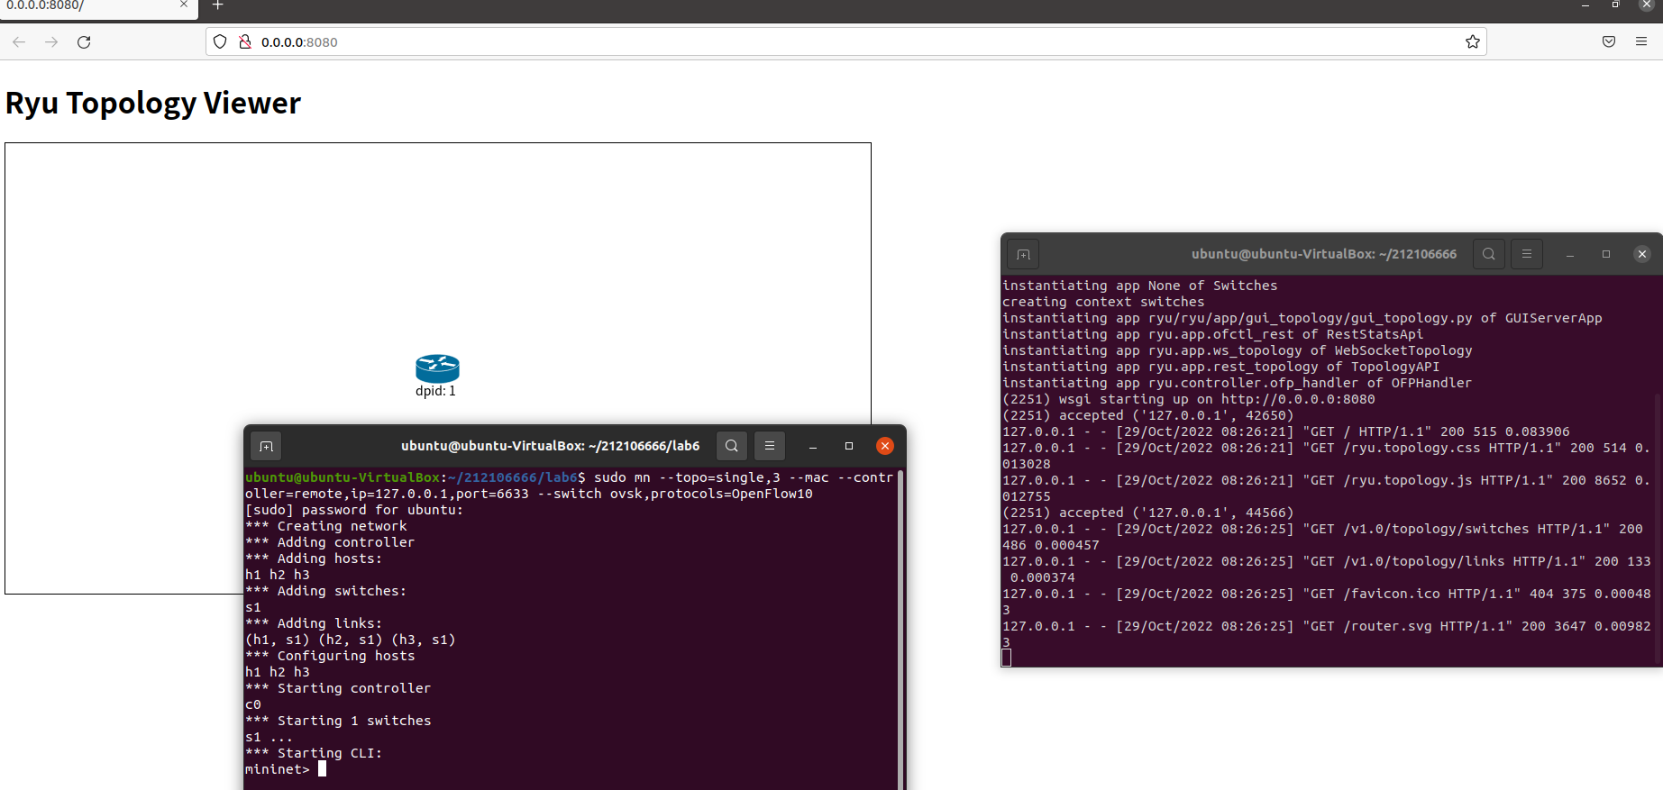Click the RestStatsApi instantiating log line
Viewport: 1663px width, 790px height.
[1213, 334]
